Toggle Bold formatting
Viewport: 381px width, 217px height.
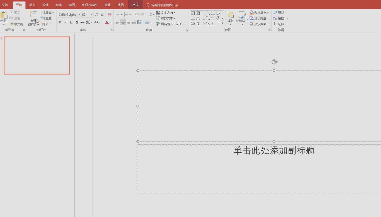pyautogui.click(x=60, y=22)
